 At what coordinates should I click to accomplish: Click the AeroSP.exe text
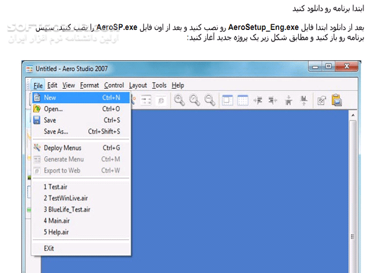pos(117,27)
